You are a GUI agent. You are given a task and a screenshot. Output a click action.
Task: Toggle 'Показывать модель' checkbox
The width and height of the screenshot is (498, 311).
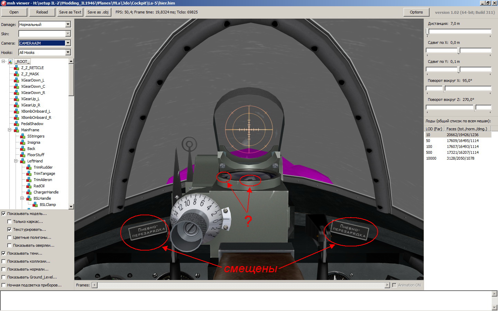coord(3,214)
